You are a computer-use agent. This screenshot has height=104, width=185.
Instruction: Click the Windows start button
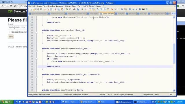[x=7, y=102]
